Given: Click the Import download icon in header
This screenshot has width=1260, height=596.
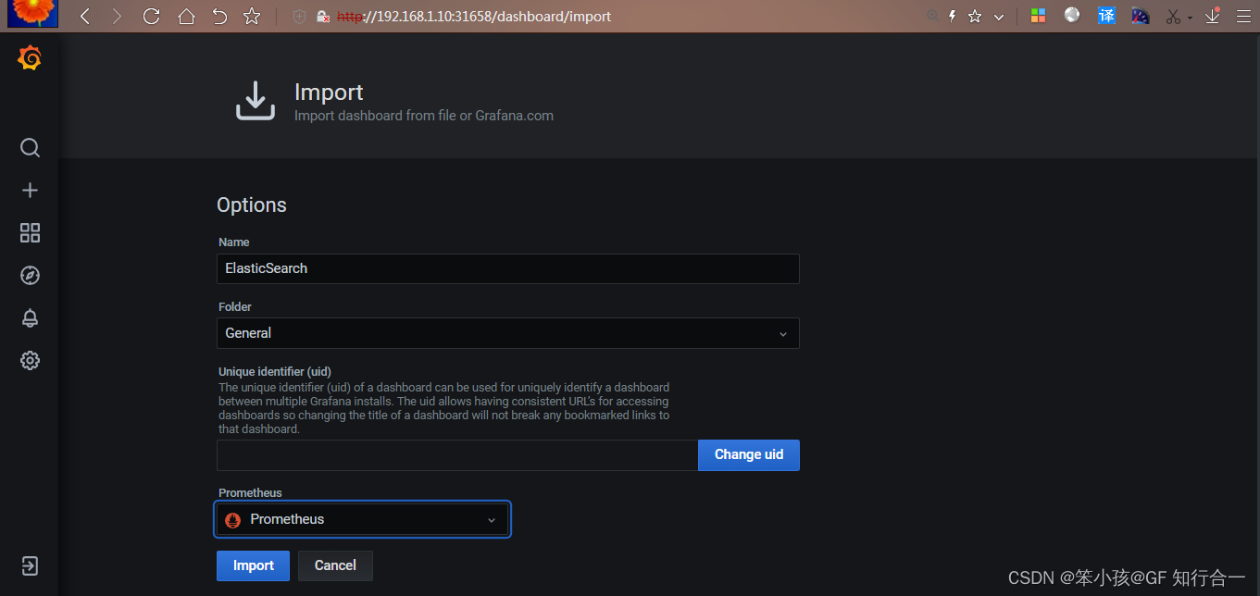Looking at the screenshot, I should 256,101.
